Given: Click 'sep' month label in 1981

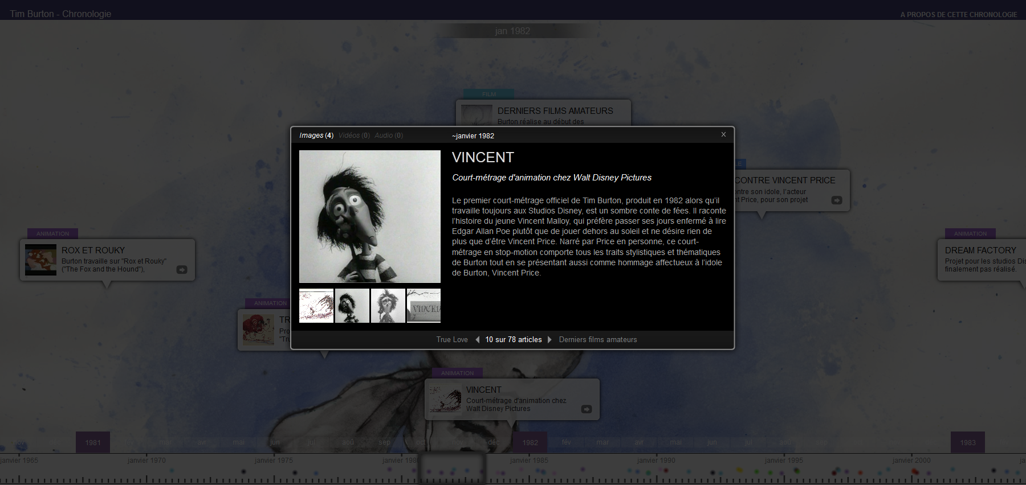Looking at the screenshot, I should [384, 442].
